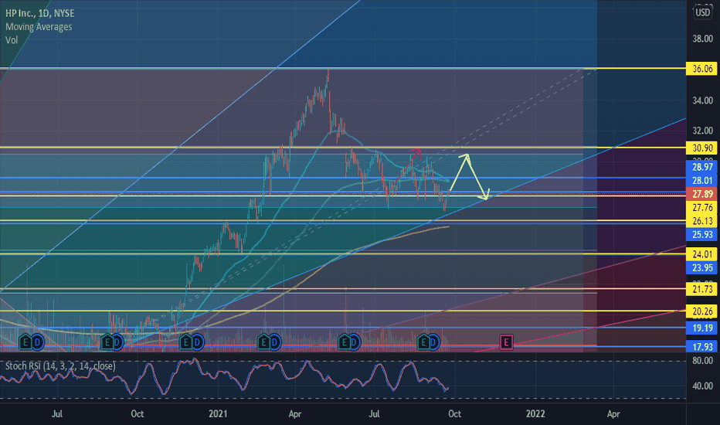Click the dividend D marker before Apr 2021
The image size is (720, 425).
tap(274, 342)
